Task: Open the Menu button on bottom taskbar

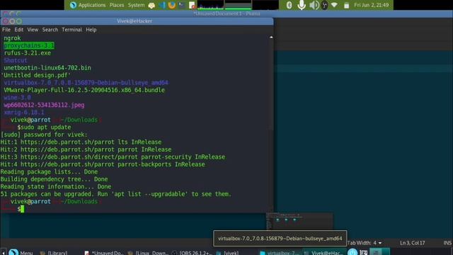Action: (x=21, y=252)
